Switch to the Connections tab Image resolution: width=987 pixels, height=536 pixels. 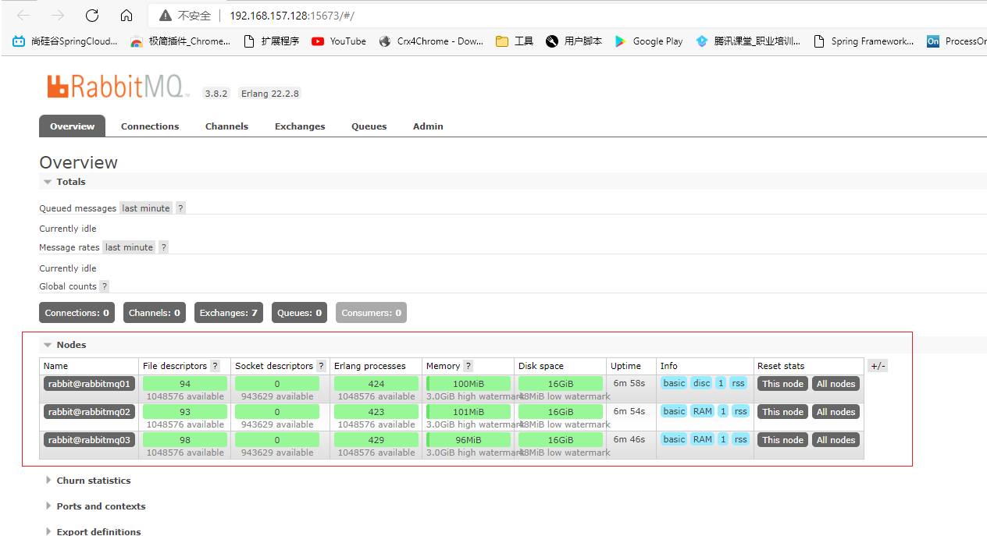click(x=150, y=126)
